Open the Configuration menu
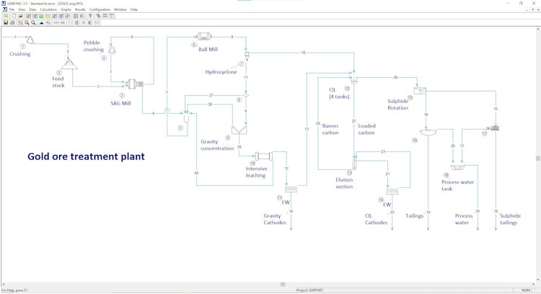Image resolution: width=541 pixels, height=294 pixels. pyautogui.click(x=100, y=9)
